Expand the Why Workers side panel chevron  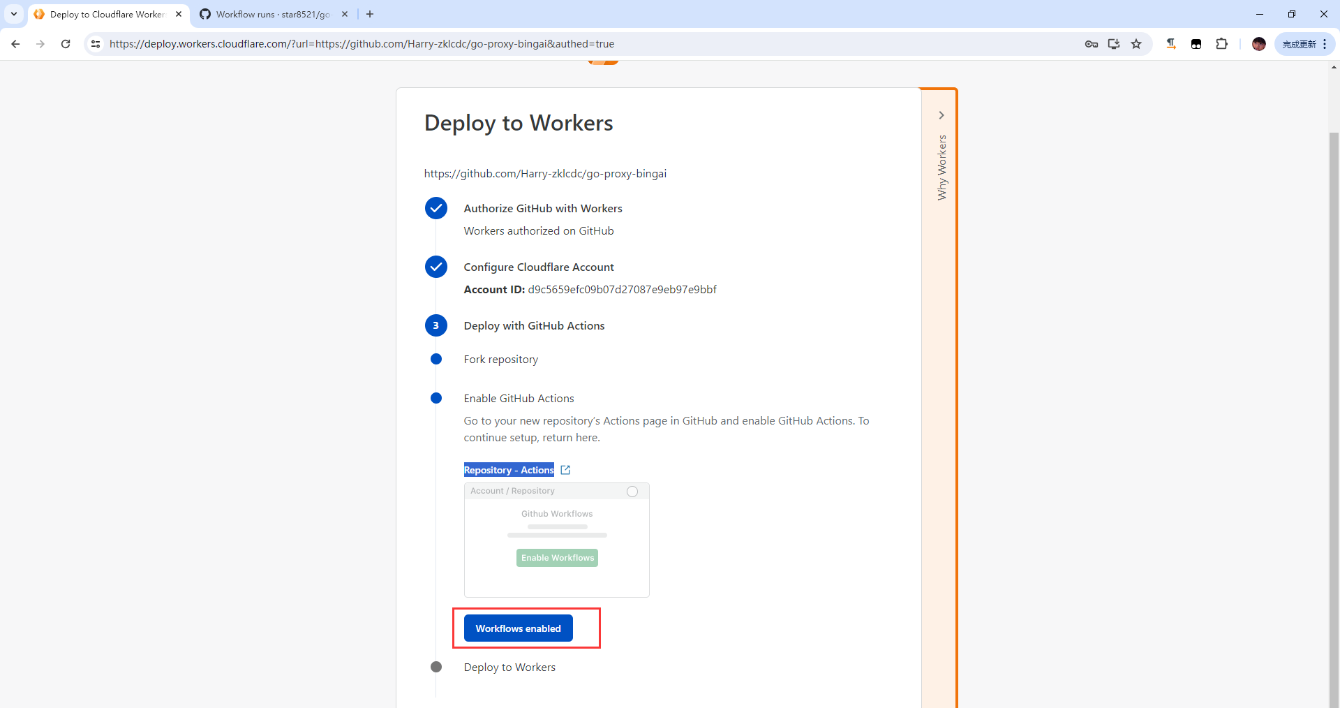[941, 115]
